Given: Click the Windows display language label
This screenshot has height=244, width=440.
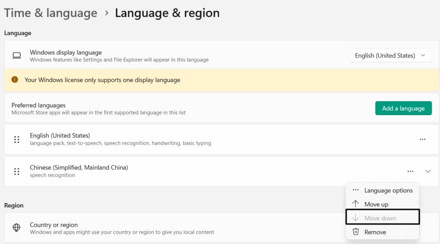Looking at the screenshot, I should click(66, 52).
